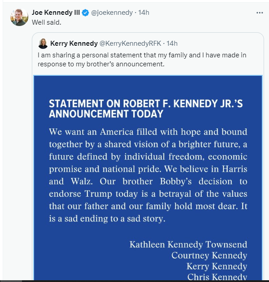Open the Joe Kennedy III display name
Viewport: 269px width, 282px height.
coord(56,13)
